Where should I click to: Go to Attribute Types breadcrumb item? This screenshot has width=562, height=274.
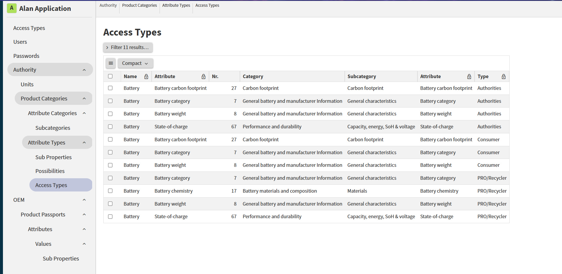[x=176, y=5]
